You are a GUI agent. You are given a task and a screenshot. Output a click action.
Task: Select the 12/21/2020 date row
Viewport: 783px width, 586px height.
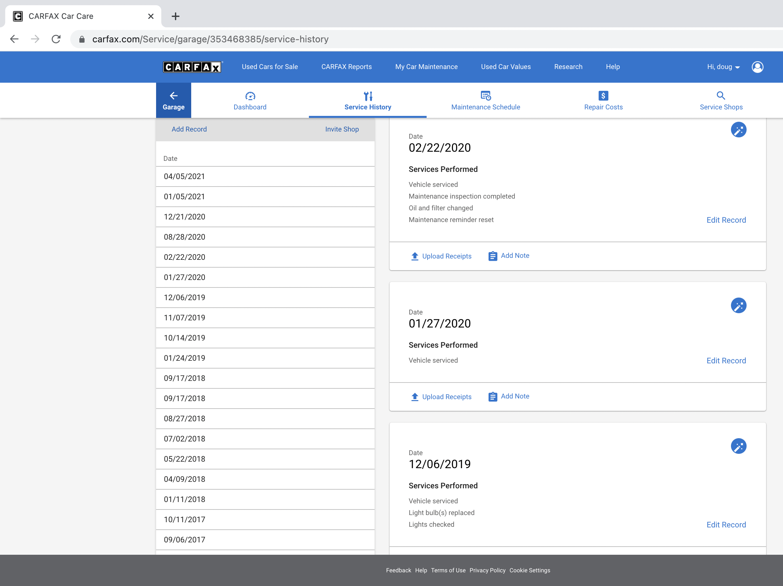point(265,217)
